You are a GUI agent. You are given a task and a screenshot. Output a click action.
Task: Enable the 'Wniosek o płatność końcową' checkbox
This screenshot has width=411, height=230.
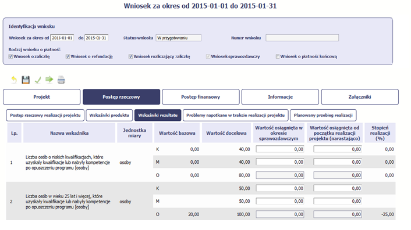point(278,56)
